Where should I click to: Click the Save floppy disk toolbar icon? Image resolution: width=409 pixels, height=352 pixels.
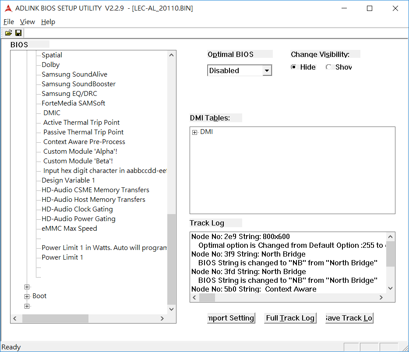[18, 33]
